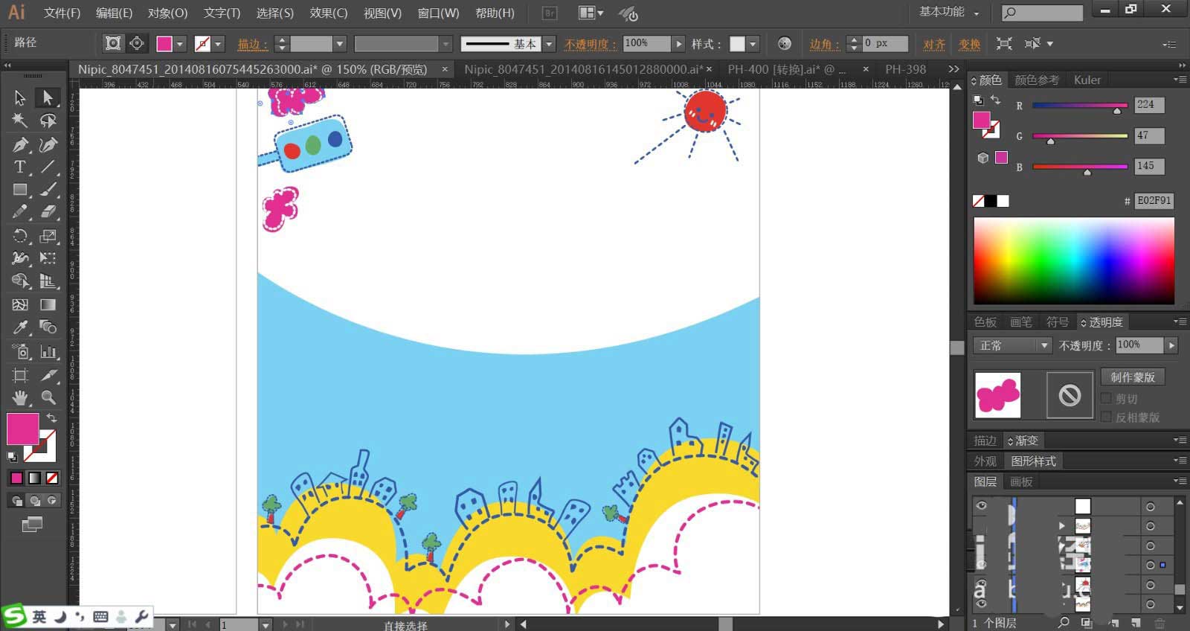Pick the Shape Builder tool

click(20, 281)
